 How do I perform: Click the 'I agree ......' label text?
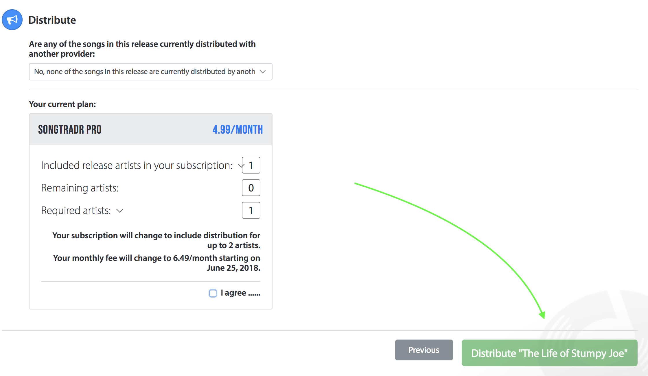point(240,293)
